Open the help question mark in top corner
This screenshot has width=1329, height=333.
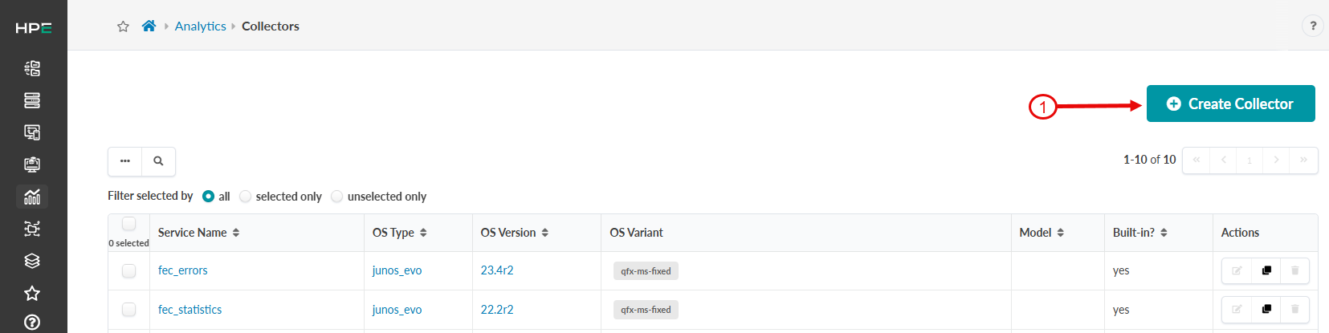(1313, 26)
